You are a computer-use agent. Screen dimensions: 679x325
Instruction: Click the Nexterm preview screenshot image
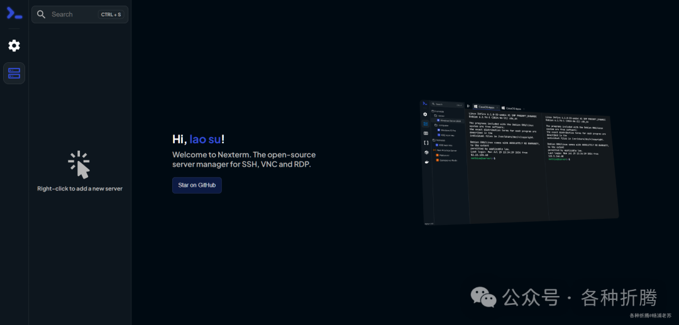[519, 162]
